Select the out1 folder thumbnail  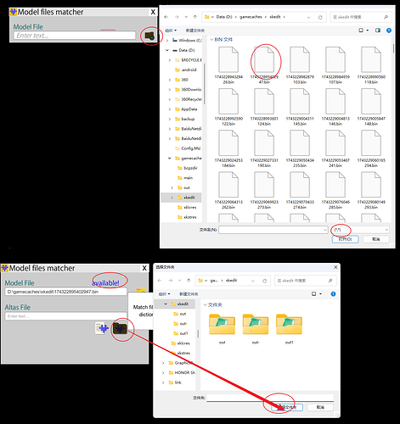pyautogui.click(x=289, y=329)
